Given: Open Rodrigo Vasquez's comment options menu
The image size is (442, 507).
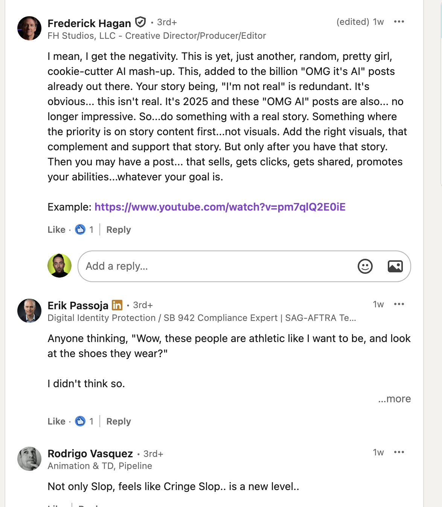Looking at the screenshot, I should pos(399,452).
